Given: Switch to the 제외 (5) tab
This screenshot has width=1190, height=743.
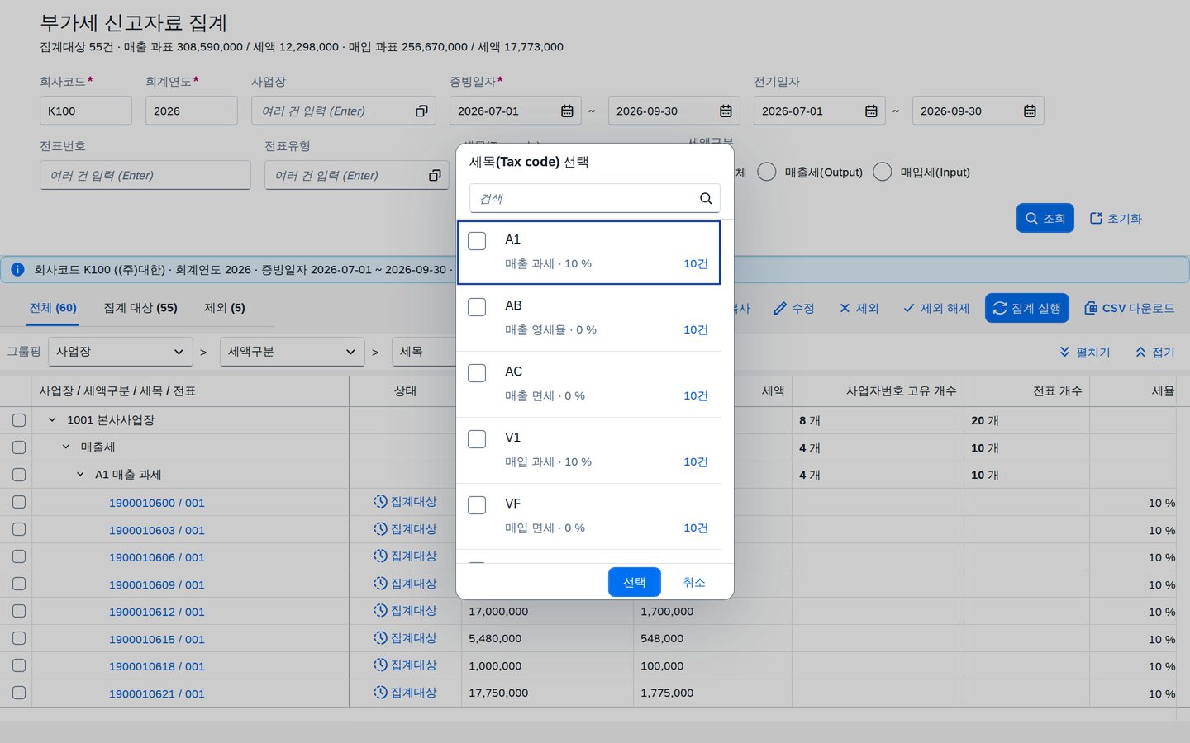Looking at the screenshot, I should click(x=225, y=308).
